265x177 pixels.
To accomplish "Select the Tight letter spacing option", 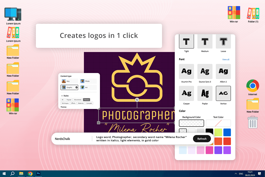I will 186,41.
